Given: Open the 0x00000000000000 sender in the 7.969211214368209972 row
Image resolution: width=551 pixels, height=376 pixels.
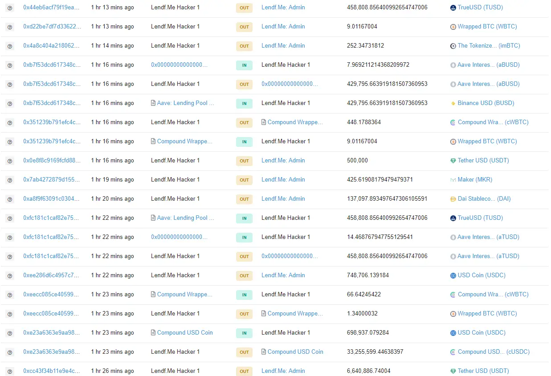Looking at the screenshot, I should click(179, 65).
